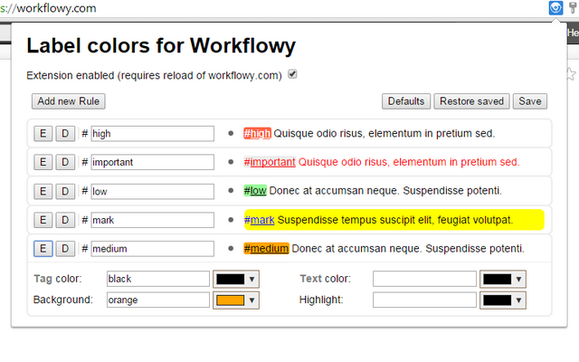Toggle the Extension enabled checkbox
The height and width of the screenshot is (362, 579).
[292, 74]
